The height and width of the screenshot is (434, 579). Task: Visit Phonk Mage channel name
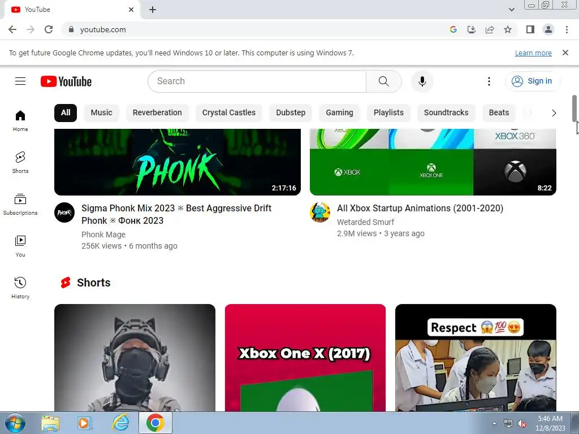(x=103, y=235)
